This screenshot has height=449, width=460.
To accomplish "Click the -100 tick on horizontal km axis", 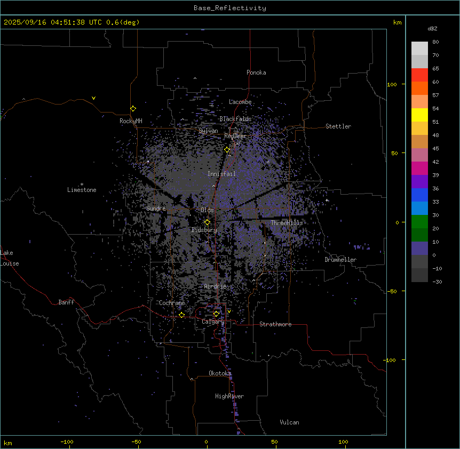I will tap(67, 442).
